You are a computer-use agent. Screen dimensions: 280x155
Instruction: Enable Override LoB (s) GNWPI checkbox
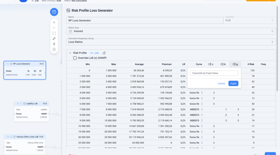pyautogui.click(x=75, y=58)
